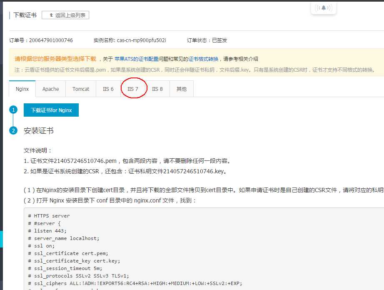Click 下载证书for Nginx download button
The height and width of the screenshot is (290, 384).
pos(51,110)
